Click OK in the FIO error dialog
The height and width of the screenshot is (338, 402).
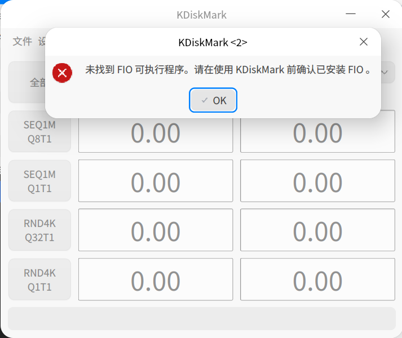click(213, 100)
